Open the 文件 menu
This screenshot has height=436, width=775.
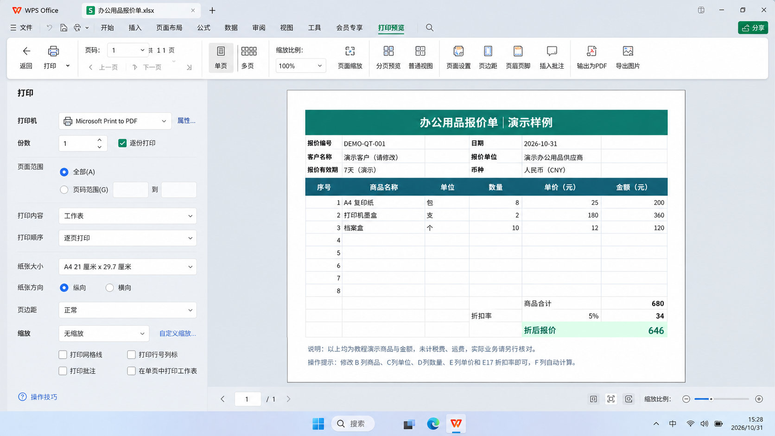point(21,28)
